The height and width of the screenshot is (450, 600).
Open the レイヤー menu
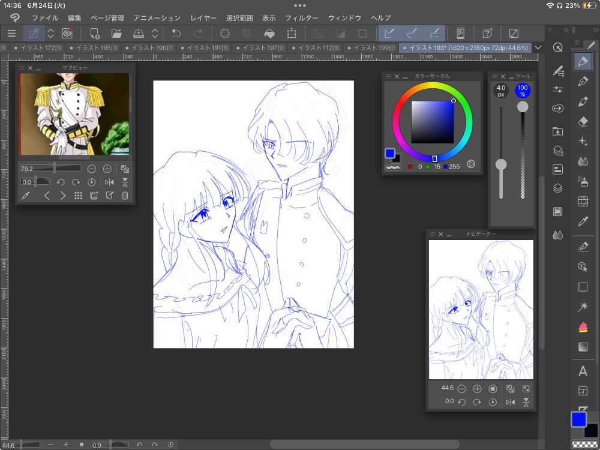(x=203, y=18)
